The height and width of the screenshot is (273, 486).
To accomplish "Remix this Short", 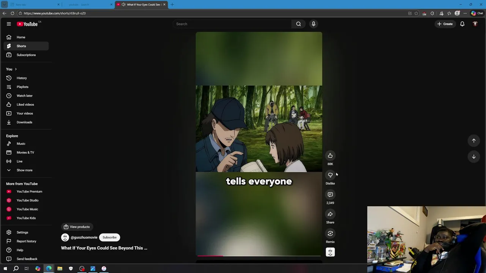I will point(330,233).
